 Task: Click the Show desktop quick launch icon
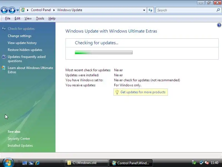pyautogui.click(x=25, y=163)
